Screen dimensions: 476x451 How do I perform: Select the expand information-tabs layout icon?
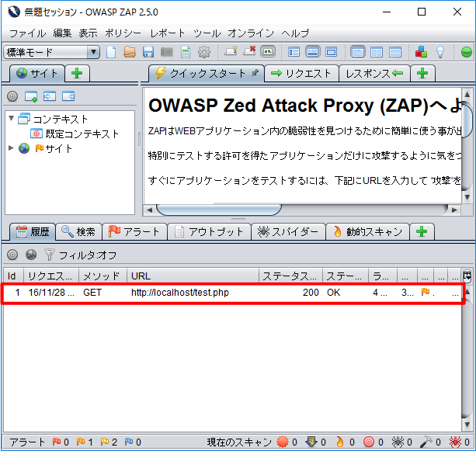tap(312, 52)
